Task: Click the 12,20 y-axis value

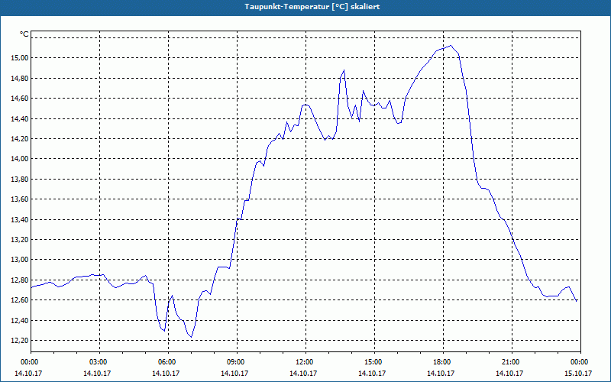Action: click(20, 341)
